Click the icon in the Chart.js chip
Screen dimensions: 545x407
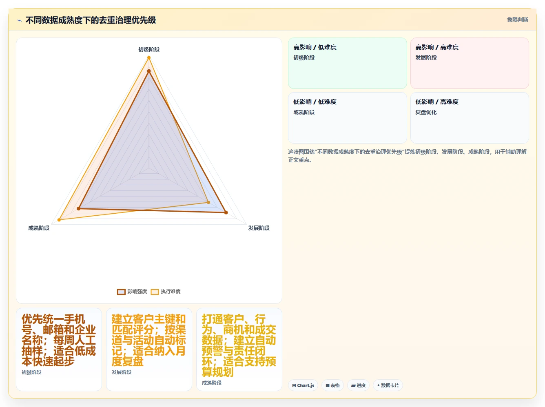294,385
